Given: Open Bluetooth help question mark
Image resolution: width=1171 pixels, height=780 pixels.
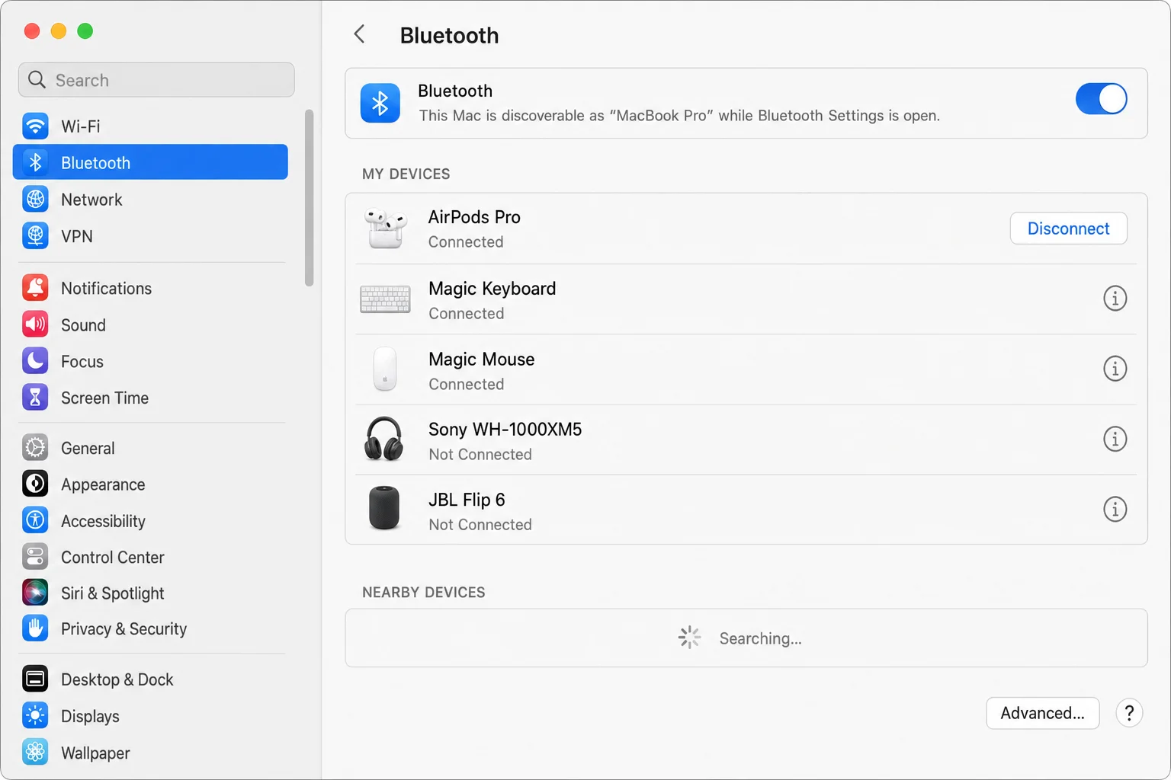Looking at the screenshot, I should click(1129, 713).
